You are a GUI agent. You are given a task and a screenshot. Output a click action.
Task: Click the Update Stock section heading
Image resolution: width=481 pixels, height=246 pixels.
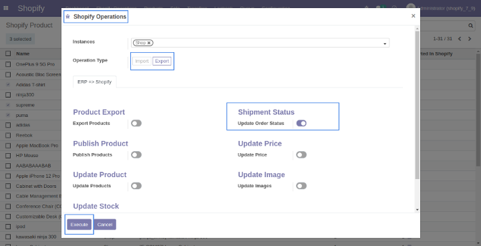click(x=96, y=206)
